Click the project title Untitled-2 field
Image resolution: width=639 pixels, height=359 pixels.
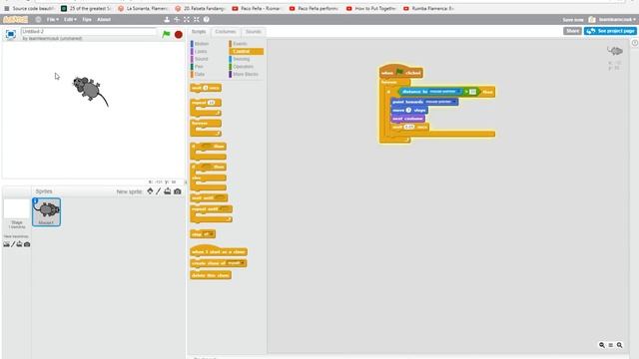89,31
